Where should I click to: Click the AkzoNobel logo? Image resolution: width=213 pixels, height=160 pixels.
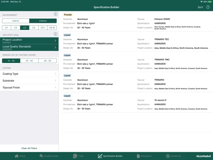(203, 156)
